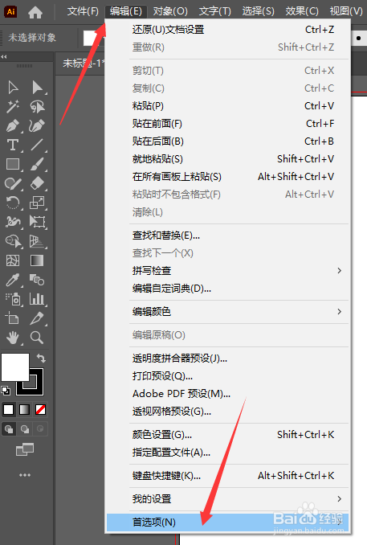Select the Rotate tool
Viewport: 367px width, 545px height.
click(13, 203)
